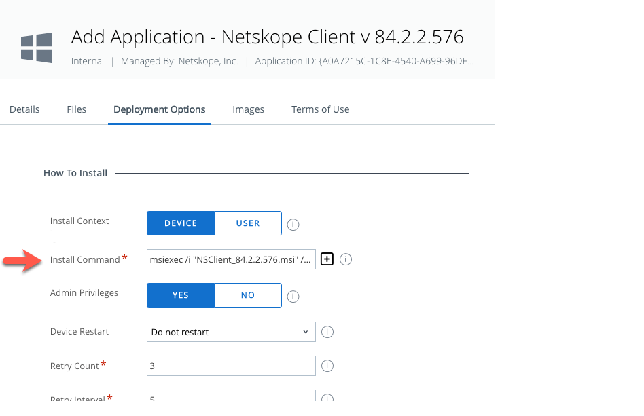
Task: Go to the Details tab
Action: (24, 109)
